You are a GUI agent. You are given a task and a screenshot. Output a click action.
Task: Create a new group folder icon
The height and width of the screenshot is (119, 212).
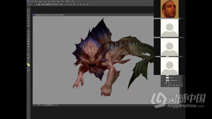tap(174, 85)
